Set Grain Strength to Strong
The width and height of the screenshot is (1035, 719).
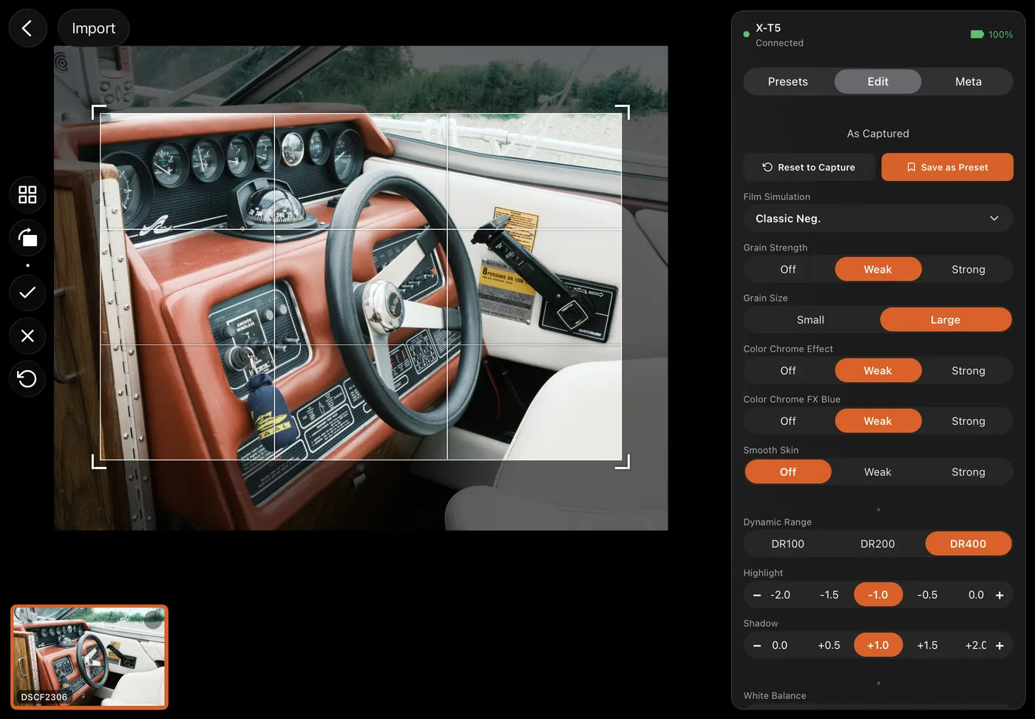pyautogui.click(x=968, y=270)
